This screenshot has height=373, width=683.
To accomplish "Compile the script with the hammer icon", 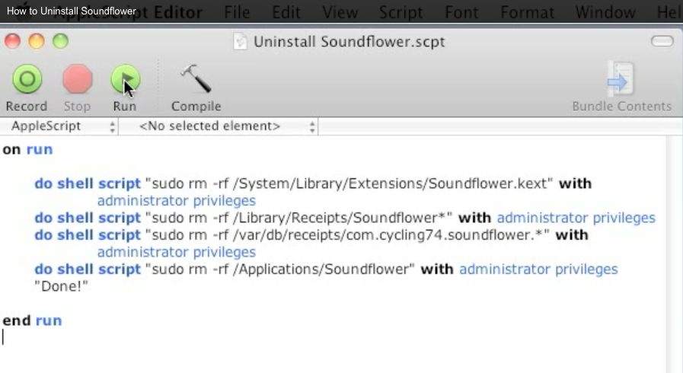I will 196,78.
